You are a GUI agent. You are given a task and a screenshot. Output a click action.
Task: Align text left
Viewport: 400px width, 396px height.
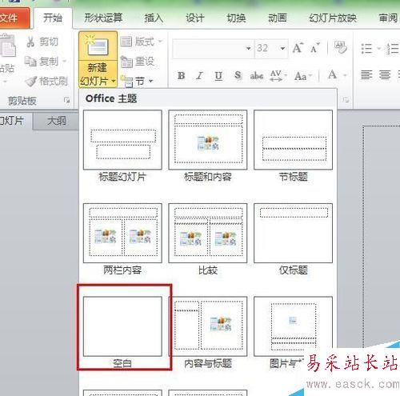coord(366,75)
